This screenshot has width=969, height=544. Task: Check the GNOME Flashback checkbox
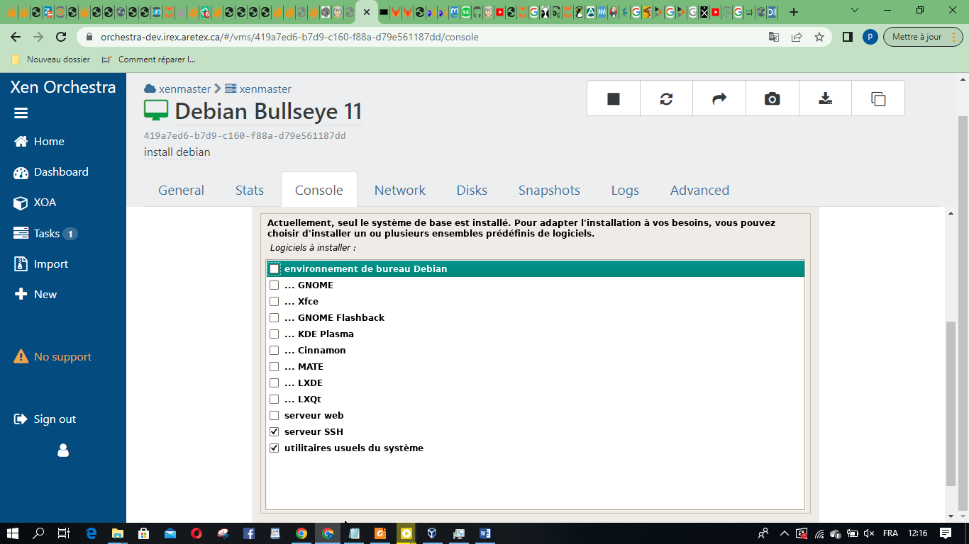[274, 318]
